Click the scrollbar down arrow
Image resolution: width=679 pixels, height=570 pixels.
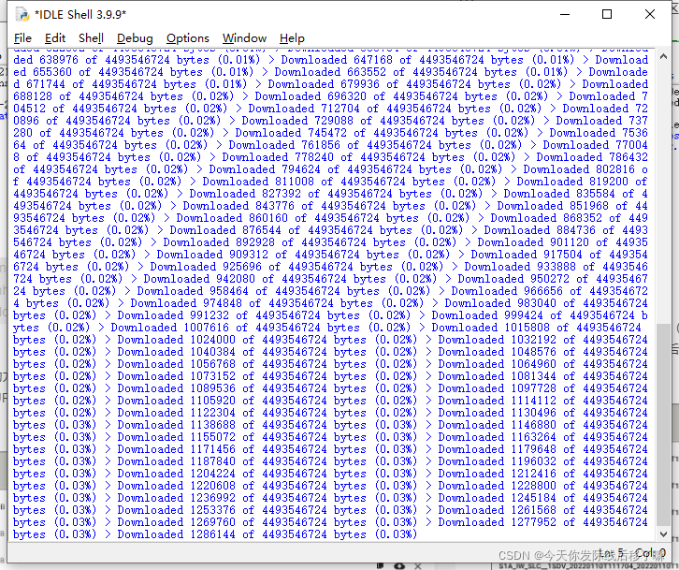pos(663,534)
